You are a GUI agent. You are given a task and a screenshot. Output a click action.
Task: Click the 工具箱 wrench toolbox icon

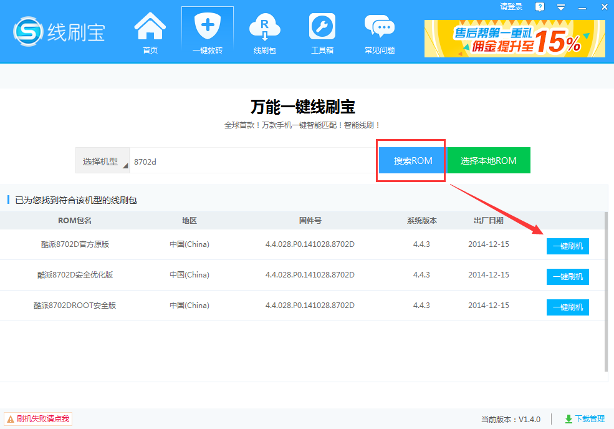coord(322,31)
